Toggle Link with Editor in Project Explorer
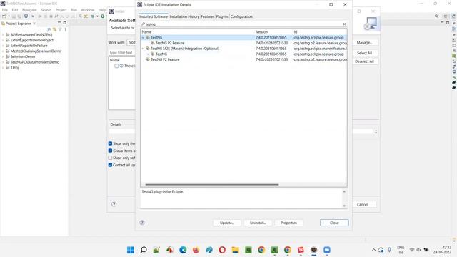457x257 pixels. click(54, 29)
